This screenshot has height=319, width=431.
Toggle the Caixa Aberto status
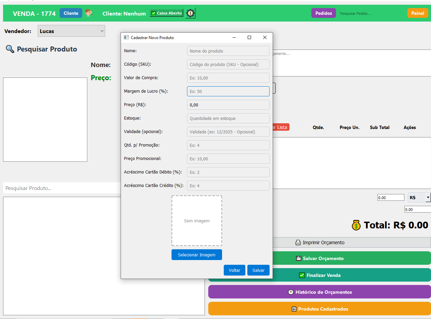tap(166, 13)
